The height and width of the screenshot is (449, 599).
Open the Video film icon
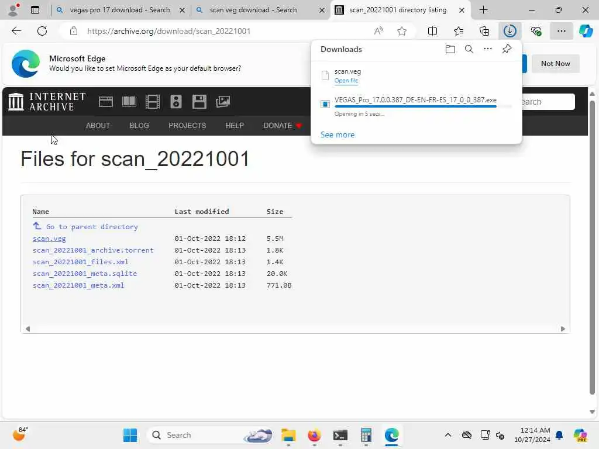153,102
